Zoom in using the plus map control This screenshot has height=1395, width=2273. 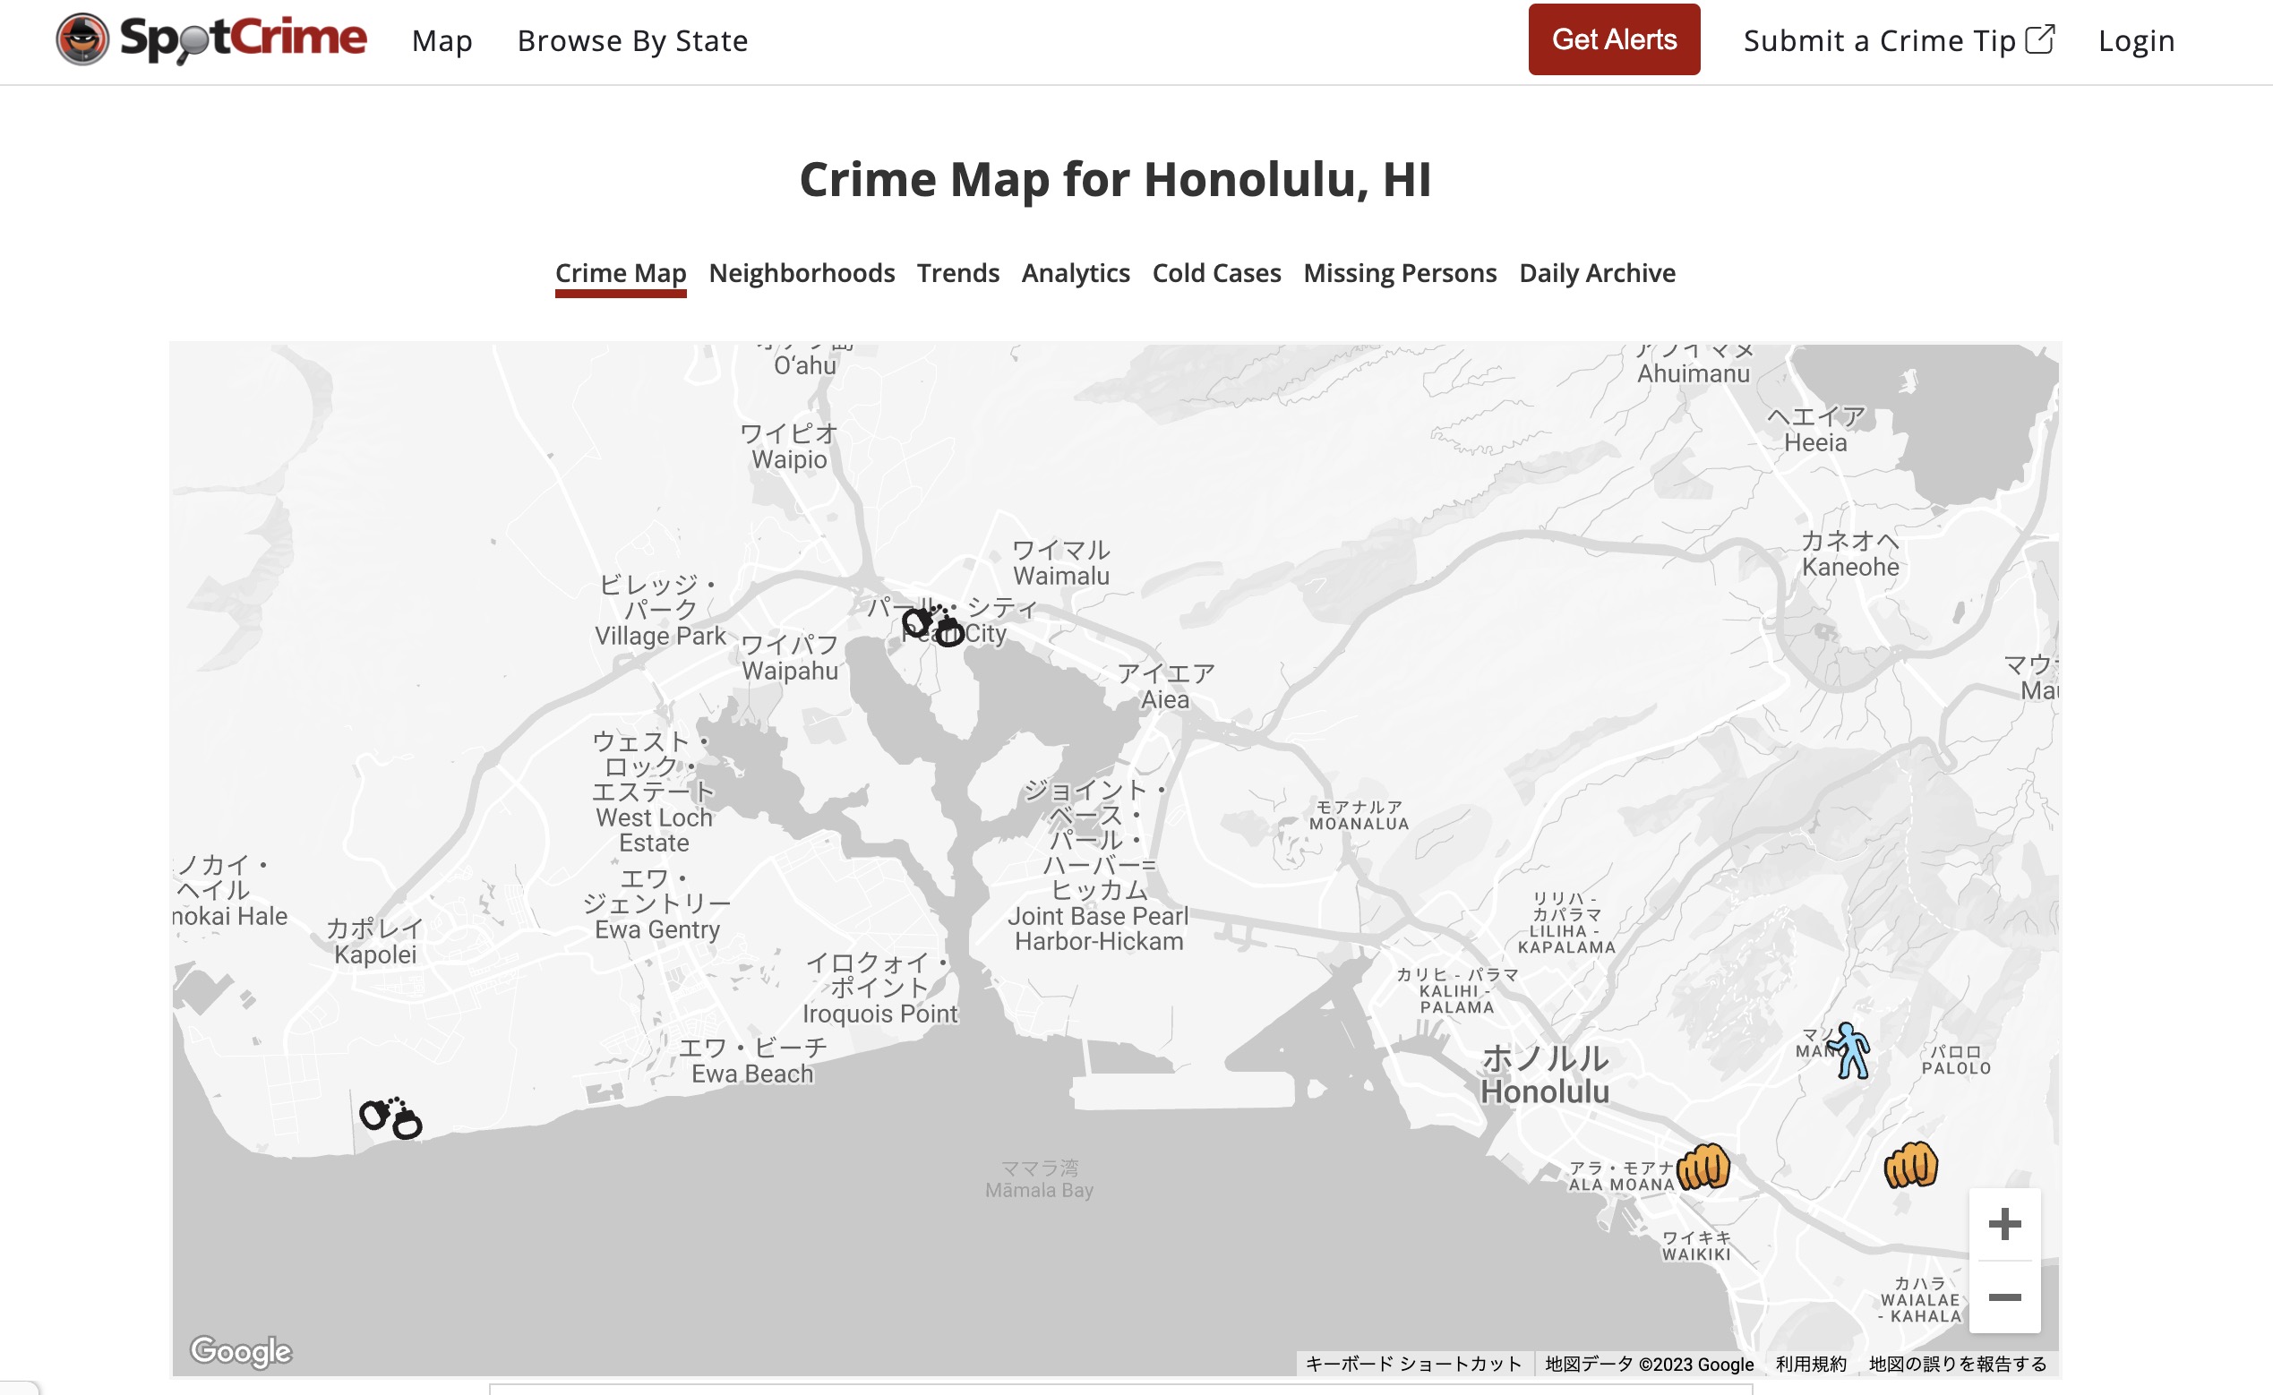click(2005, 1222)
